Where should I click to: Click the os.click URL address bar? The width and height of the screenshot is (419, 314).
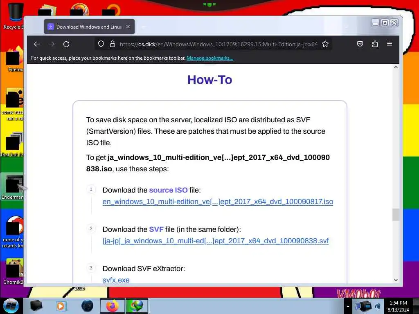tap(219, 44)
